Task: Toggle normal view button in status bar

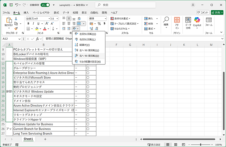Action: pos(168,144)
